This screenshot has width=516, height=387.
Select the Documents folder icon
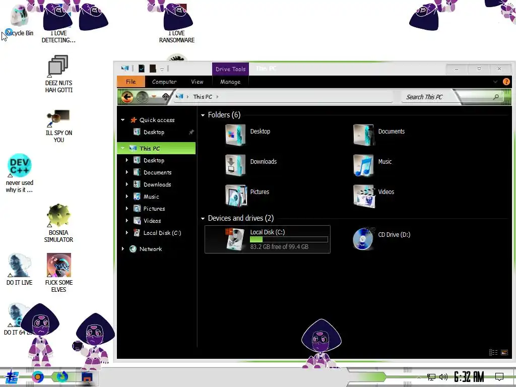click(363, 134)
